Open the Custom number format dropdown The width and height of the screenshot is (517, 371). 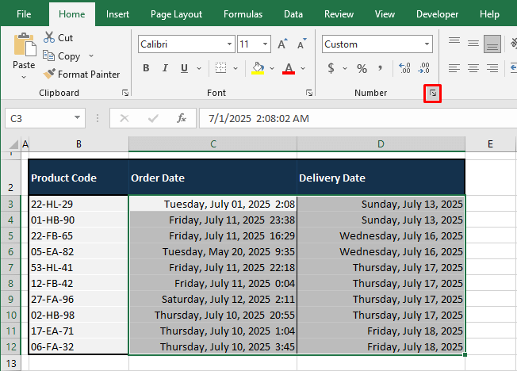[427, 44]
